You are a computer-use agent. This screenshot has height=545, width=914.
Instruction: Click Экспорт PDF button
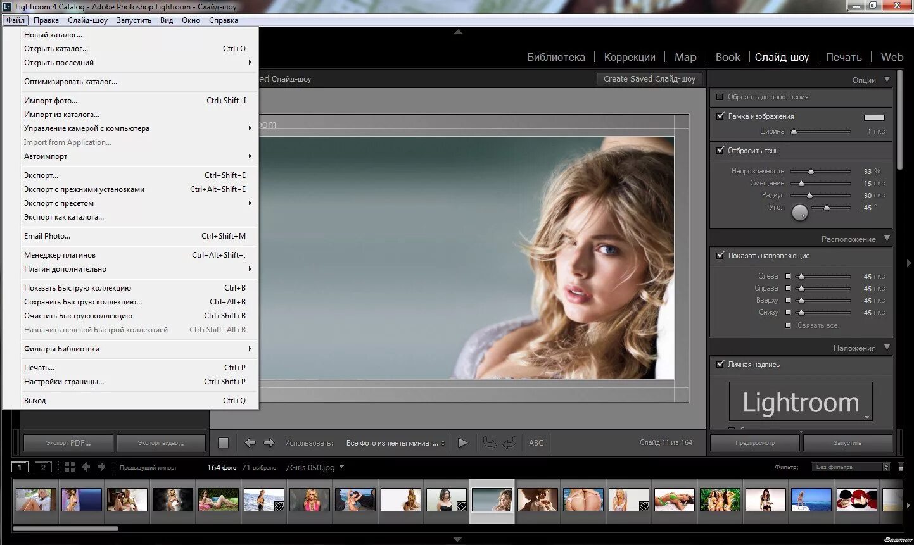[x=68, y=443]
